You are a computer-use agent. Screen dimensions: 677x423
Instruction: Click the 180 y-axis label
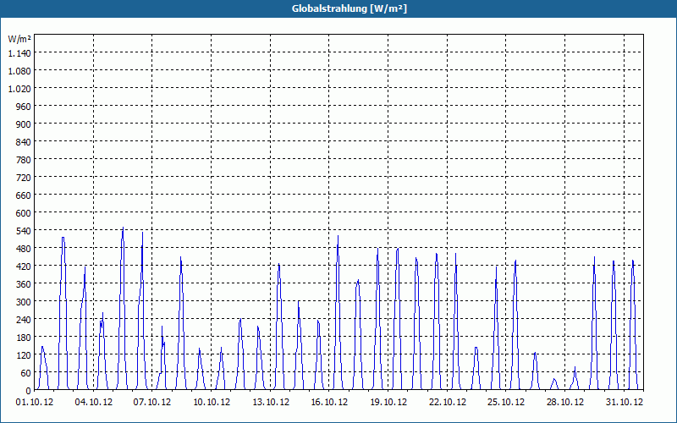[x=24, y=337]
